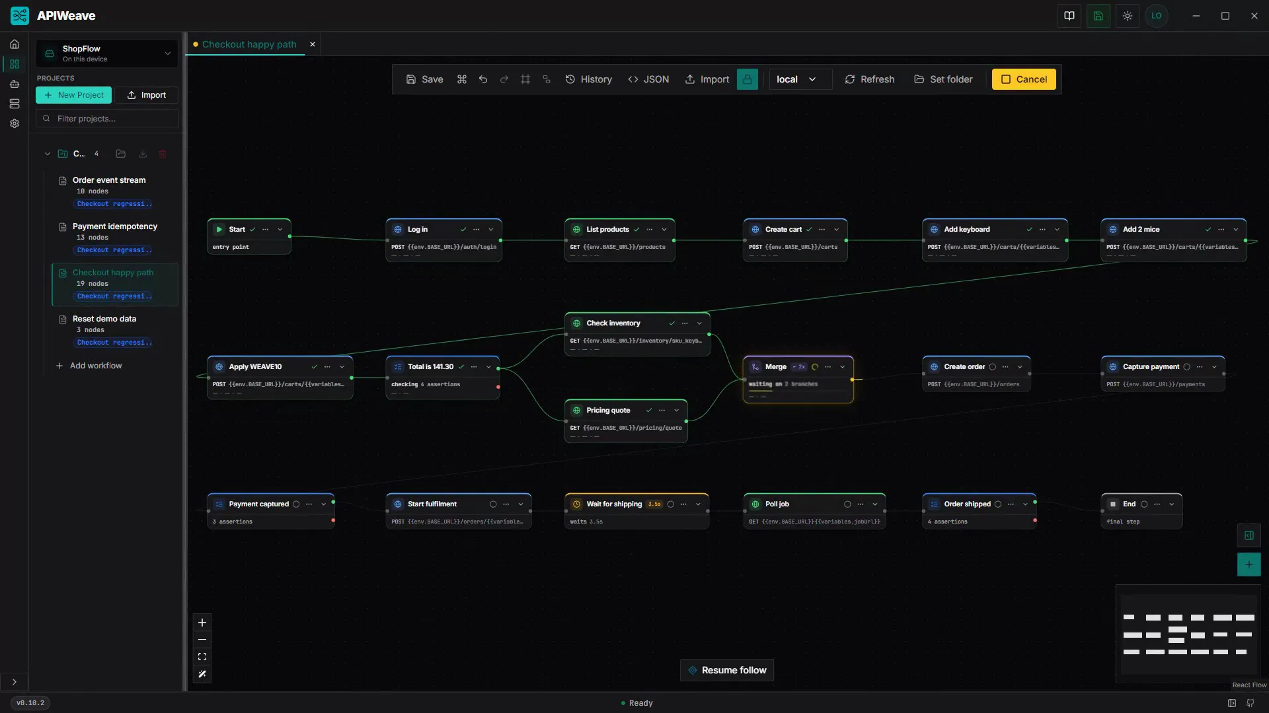
Task: Open the ShopFlow workspace dropdown
Action: (107, 53)
